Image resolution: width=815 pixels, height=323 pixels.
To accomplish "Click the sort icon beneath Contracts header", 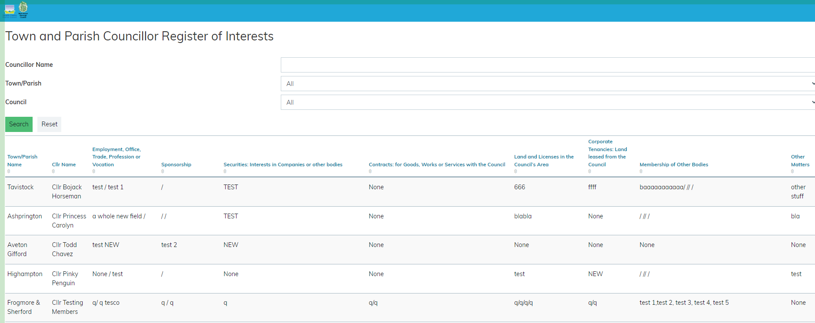I will tap(370, 171).
